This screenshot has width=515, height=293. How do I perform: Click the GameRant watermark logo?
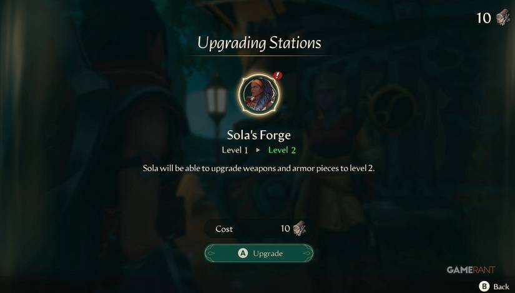[x=471, y=270]
